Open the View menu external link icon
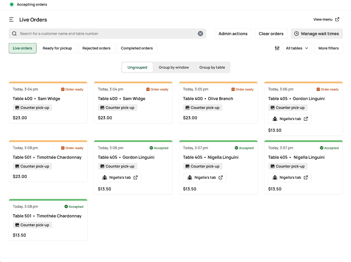Viewport: 351px width, 262px height. (x=337, y=19)
